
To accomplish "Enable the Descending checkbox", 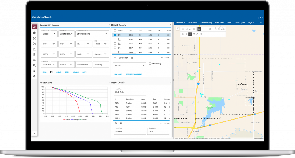I will (150, 63).
